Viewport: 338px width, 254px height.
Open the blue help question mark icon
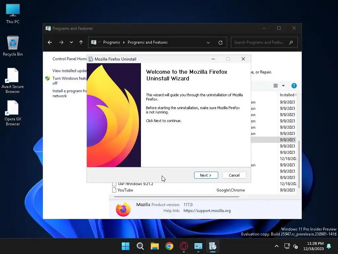294,86
